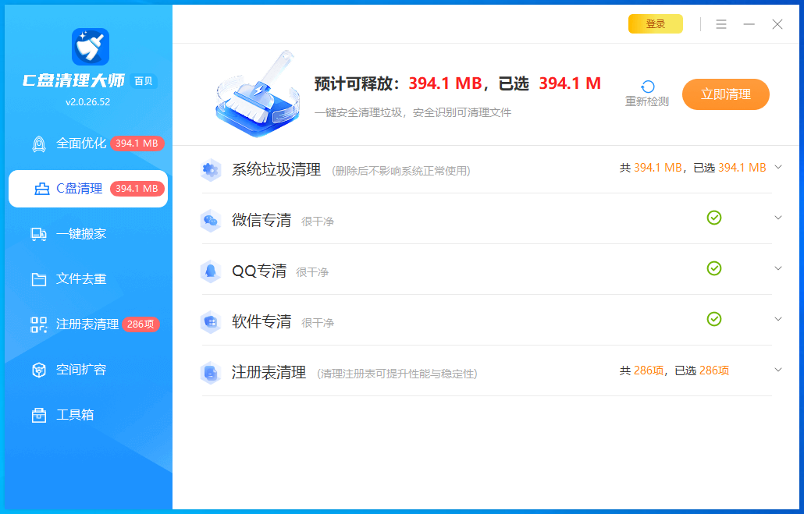Click the yellow 登录 button

tap(656, 23)
